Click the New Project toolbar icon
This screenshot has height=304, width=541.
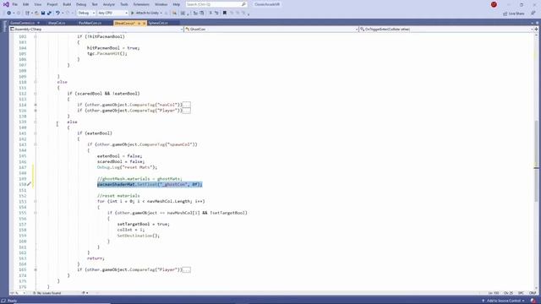click(27, 14)
